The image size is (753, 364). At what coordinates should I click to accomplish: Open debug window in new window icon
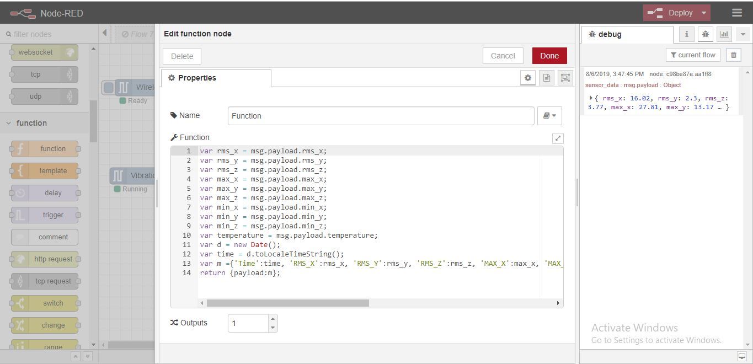pyautogui.click(x=741, y=356)
